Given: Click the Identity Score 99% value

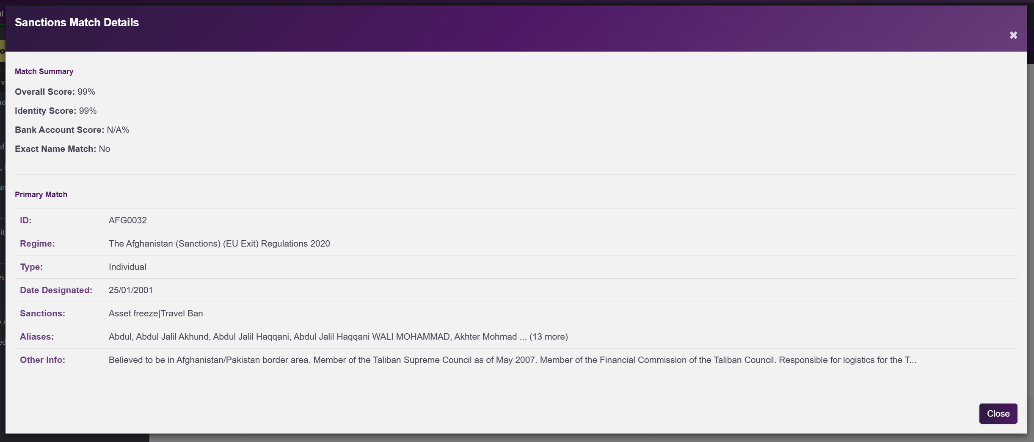Looking at the screenshot, I should click(x=88, y=110).
